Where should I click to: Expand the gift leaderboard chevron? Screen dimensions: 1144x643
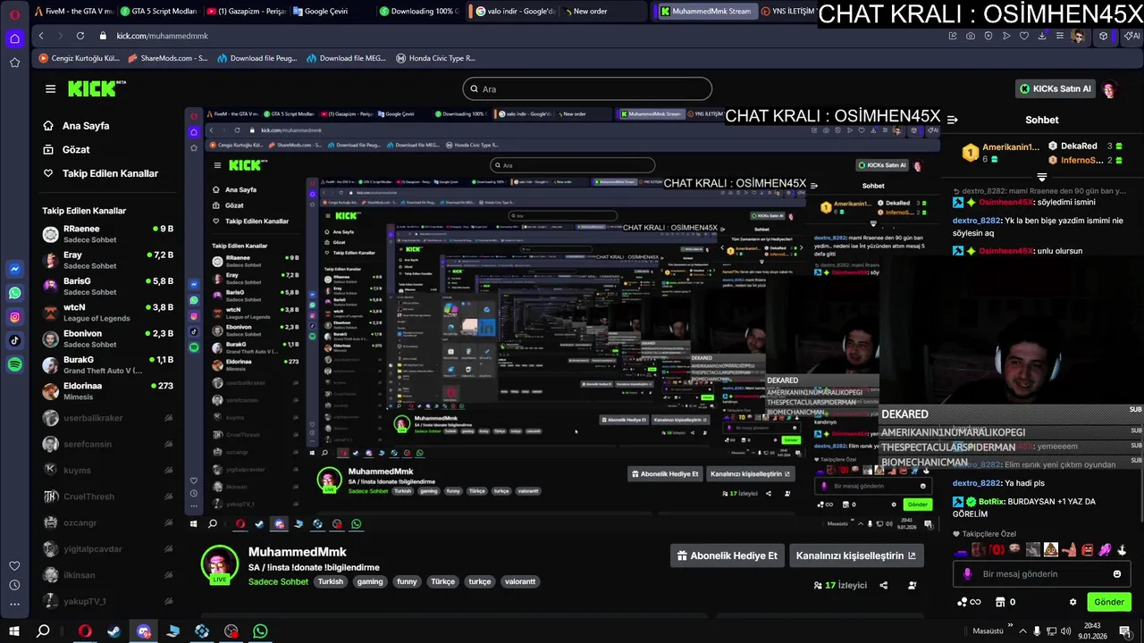(1042, 177)
